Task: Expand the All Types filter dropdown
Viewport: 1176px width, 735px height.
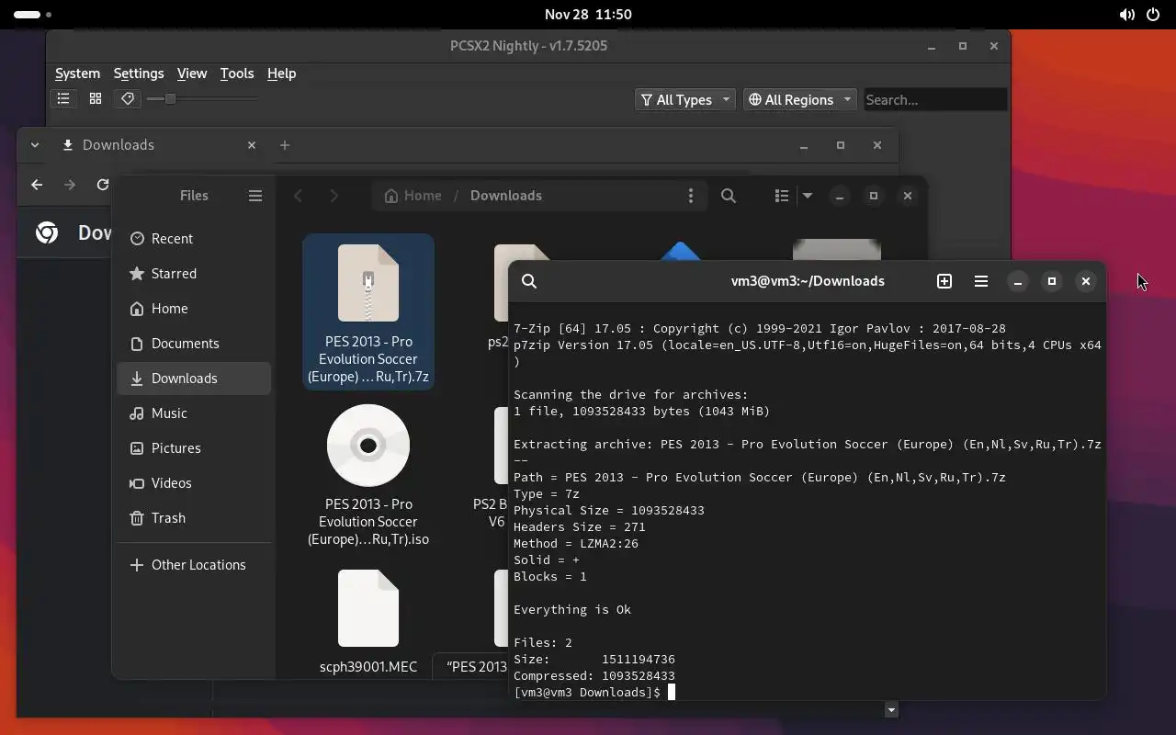Action: [x=685, y=99]
